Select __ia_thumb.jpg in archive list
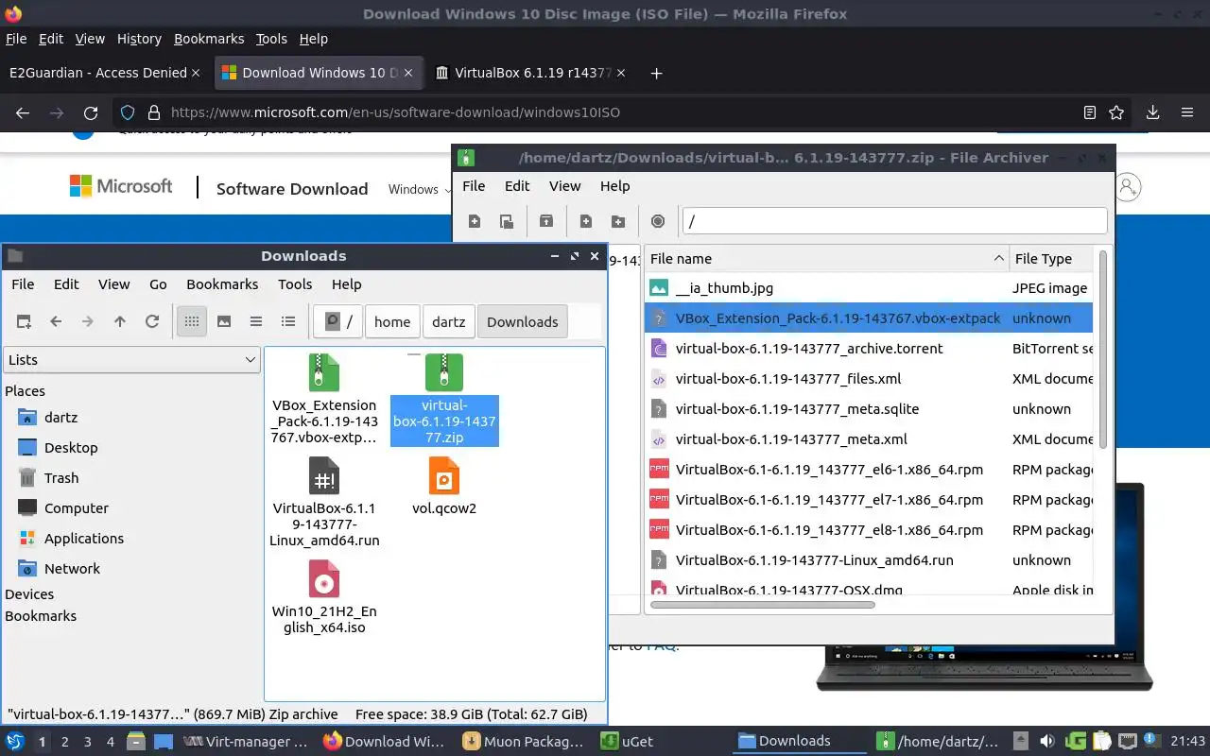The height and width of the screenshot is (756, 1210). pos(869,288)
